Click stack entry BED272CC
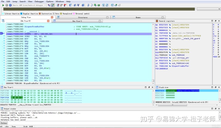This screenshot has width=221, height=128. point(160,93)
